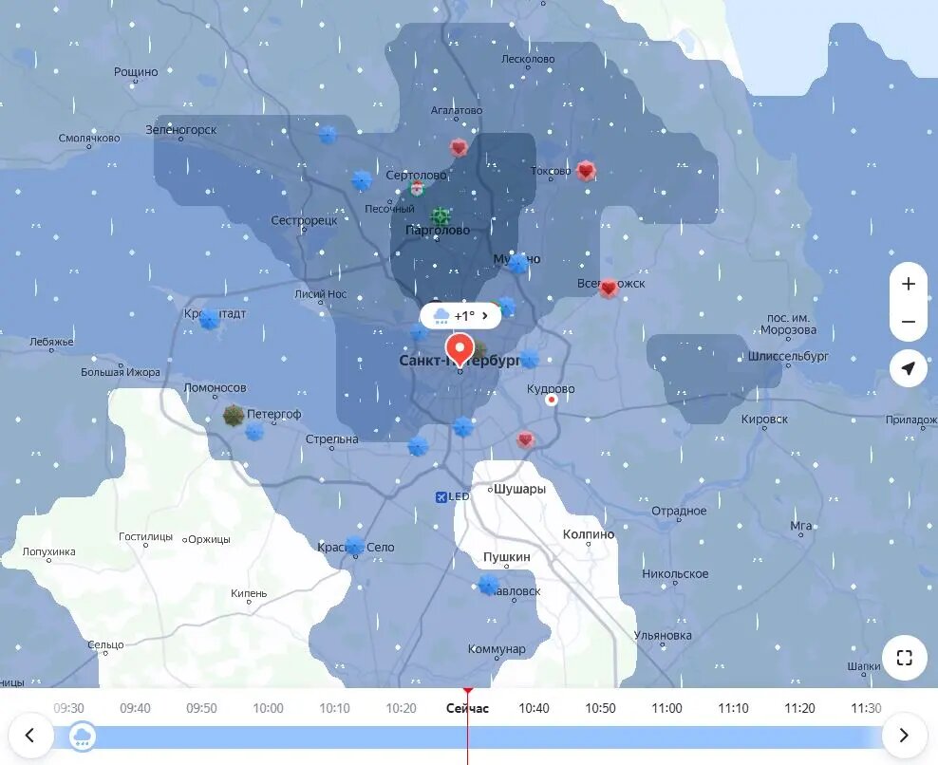Zoom out with the minus button
Screen dimensions: 938x765
click(908, 322)
